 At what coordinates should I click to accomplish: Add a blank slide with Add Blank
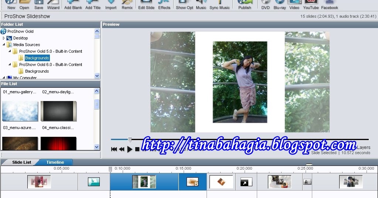coord(73,5)
